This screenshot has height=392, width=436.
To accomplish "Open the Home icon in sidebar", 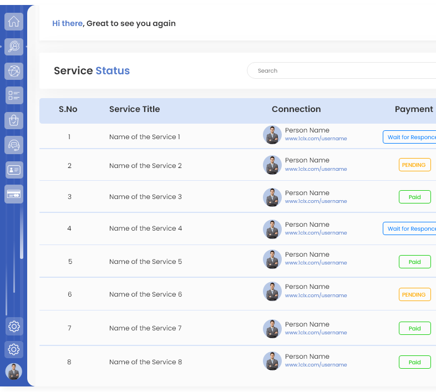I will (x=14, y=22).
